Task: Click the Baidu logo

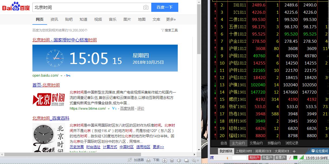Action: (16, 7)
